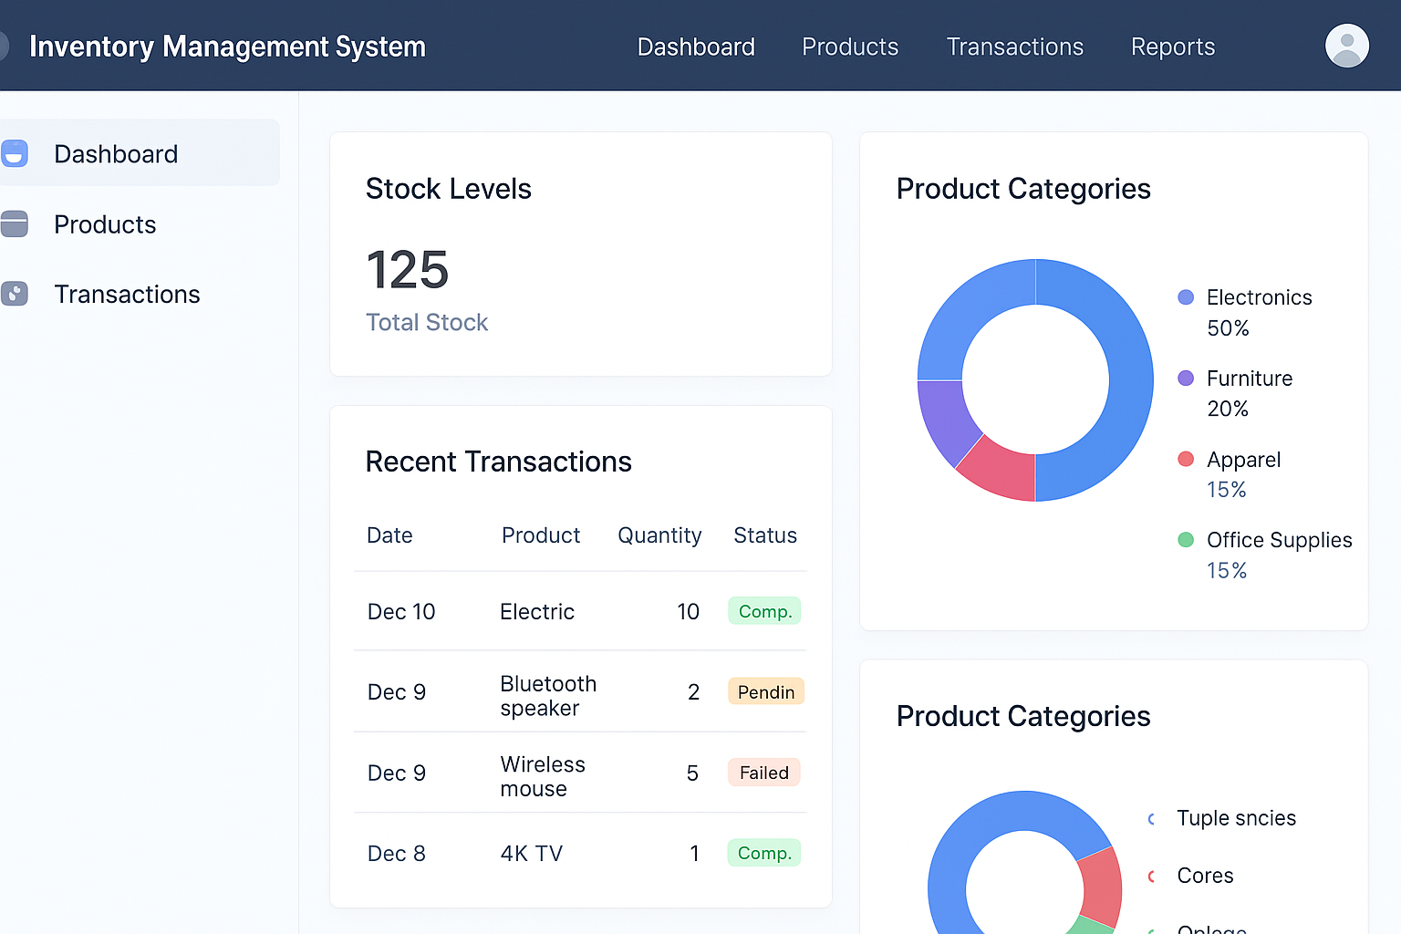Select Transactions in the left sidebar
Viewport: 1401px width, 934px height.
tap(127, 295)
